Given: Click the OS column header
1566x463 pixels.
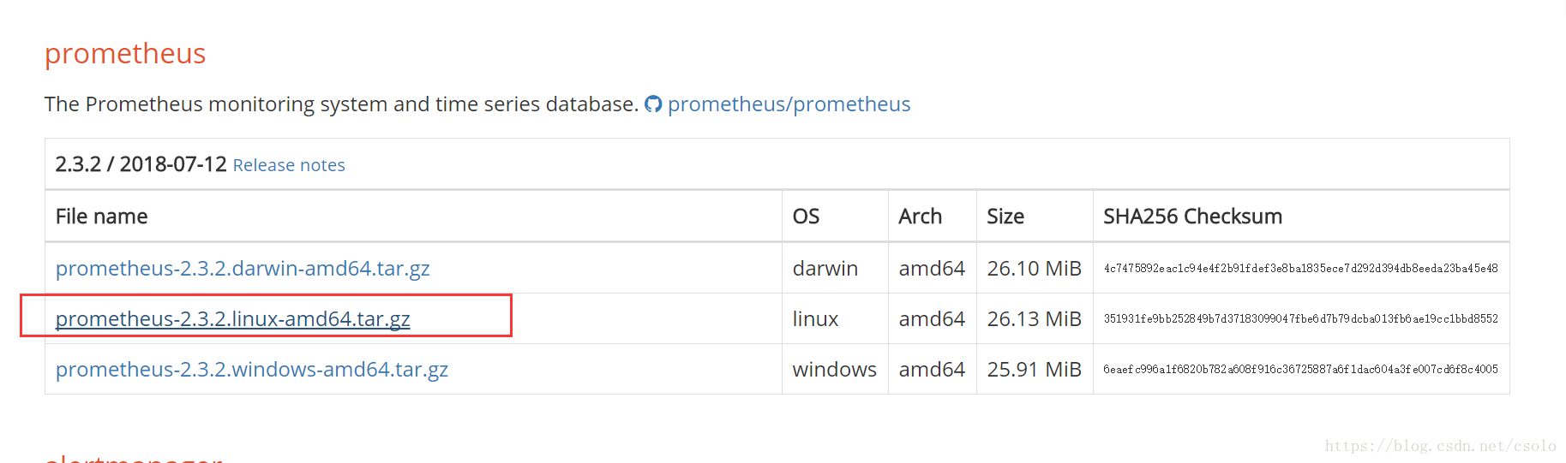Looking at the screenshot, I should (x=806, y=217).
